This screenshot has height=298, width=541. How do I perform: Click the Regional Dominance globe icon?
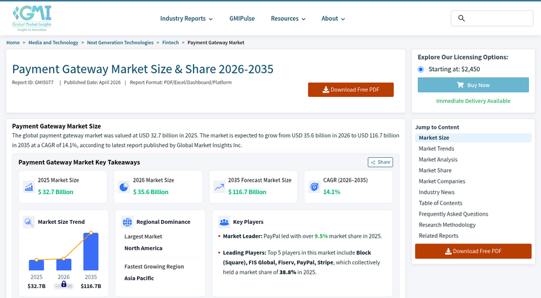(x=127, y=222)
